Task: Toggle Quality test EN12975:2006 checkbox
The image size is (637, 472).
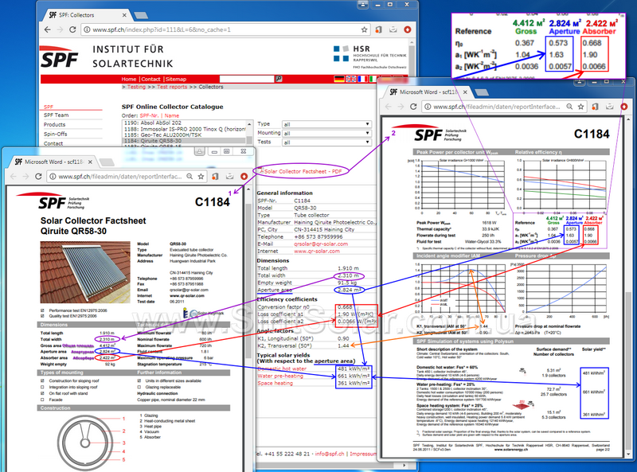Action: point(42,316)
